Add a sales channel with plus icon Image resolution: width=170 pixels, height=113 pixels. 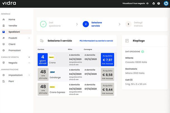pos(29,57)
